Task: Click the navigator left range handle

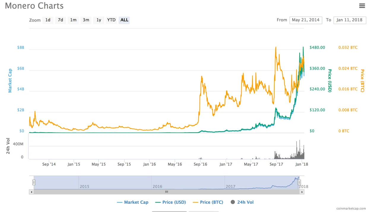Action: pos(34,182)
